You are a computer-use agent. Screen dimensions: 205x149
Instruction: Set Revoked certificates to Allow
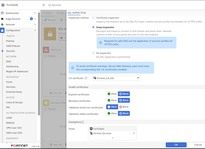[x=112, y=100]
